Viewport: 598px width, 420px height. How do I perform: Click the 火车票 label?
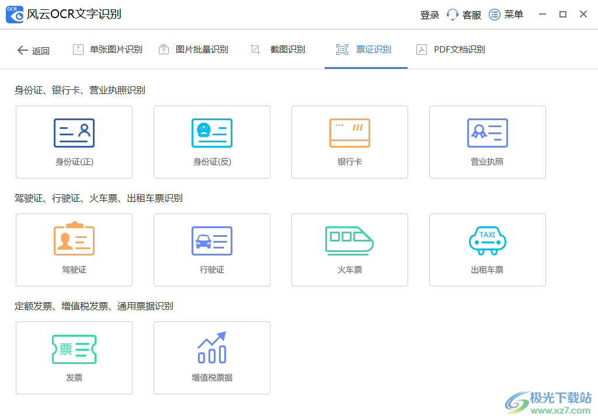coord(350,269)
